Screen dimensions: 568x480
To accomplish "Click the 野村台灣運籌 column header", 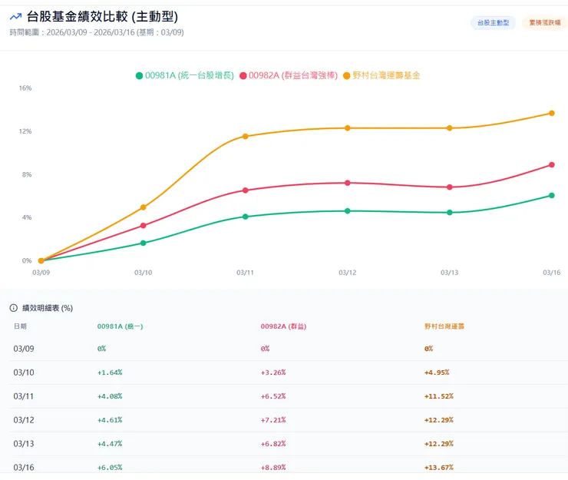I will pos(444,326).
